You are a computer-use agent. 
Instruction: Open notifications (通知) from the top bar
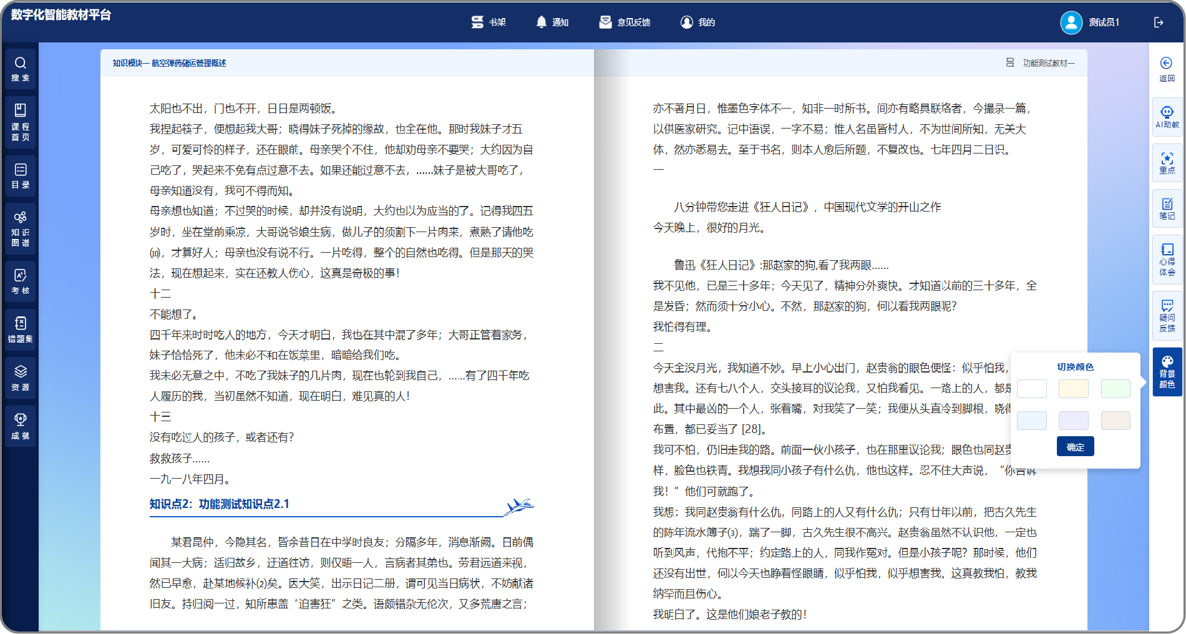[552, 22]
